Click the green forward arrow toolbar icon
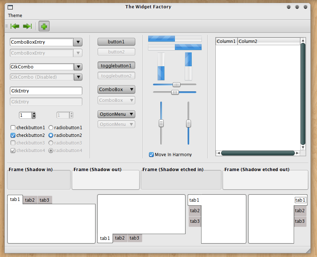The width and height of the screenshot is (317, 257). point(27,26)
